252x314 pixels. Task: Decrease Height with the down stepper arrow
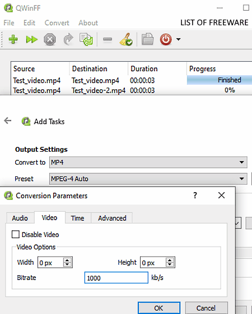170,265
